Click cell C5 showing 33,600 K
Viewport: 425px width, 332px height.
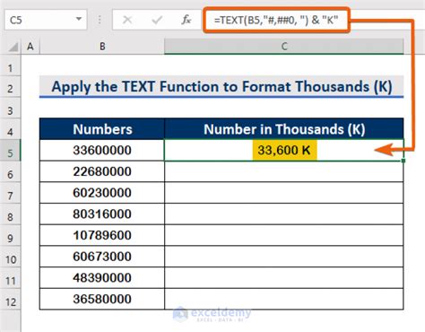click(284, 150)
